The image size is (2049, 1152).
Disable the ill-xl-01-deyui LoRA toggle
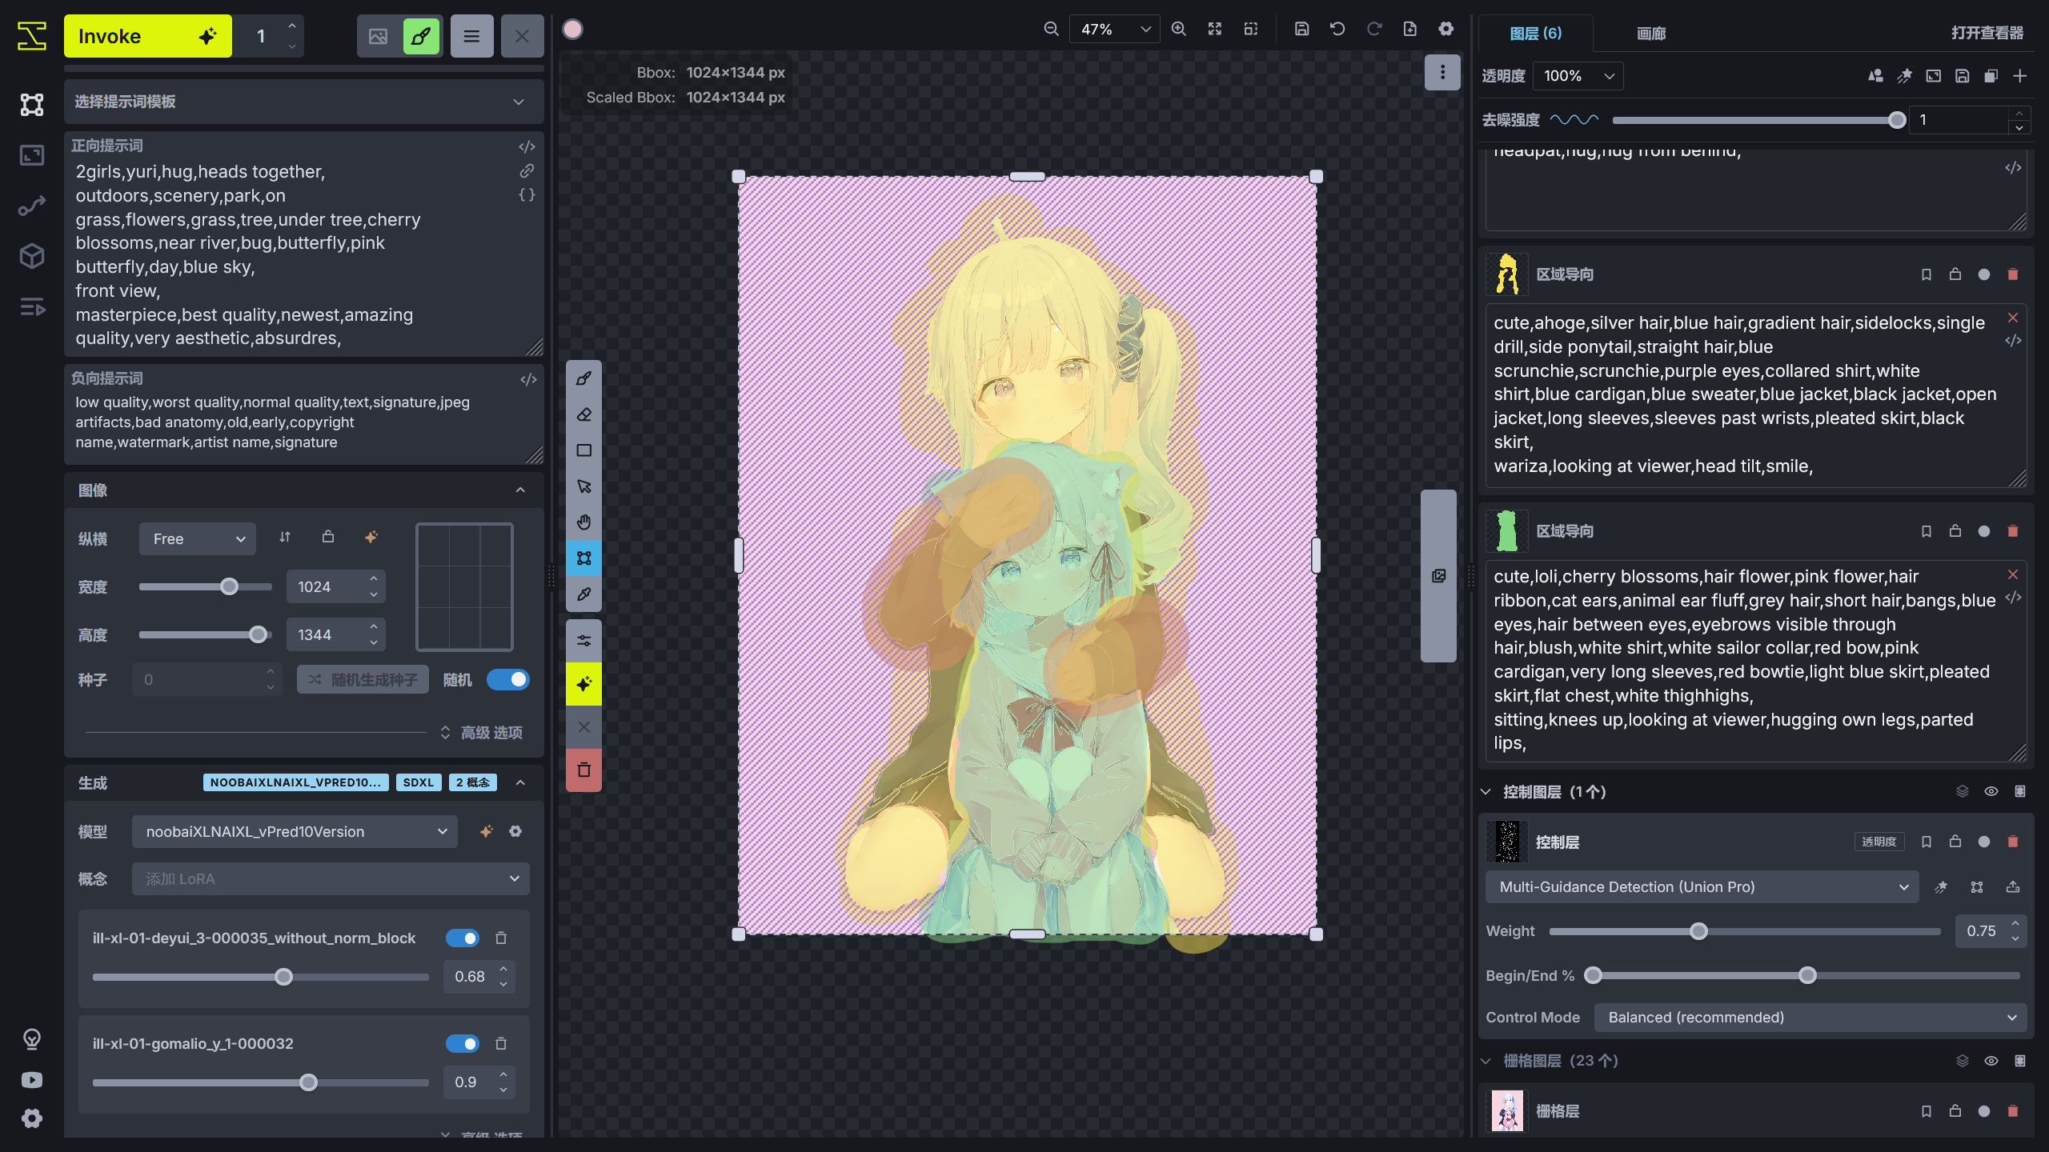[x=463, y=938]
